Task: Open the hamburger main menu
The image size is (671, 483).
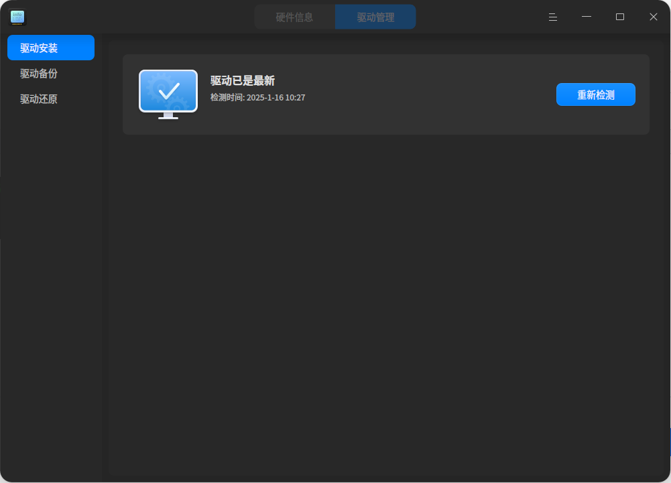Action: [x=553, y=17]
